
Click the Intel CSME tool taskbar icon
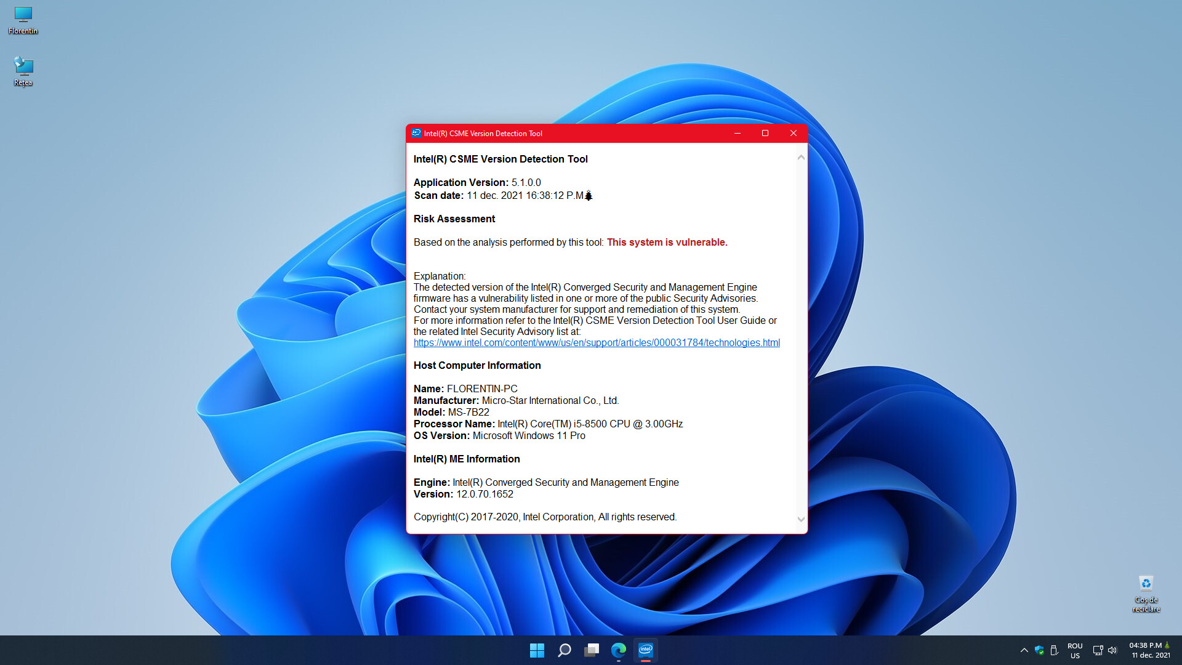[x=645, y=650]
